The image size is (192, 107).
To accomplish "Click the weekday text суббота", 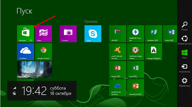I will pos(58,88).
